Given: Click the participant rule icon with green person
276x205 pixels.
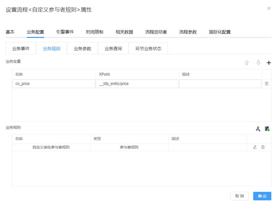Looking at the screenshot, I should [x=267, y=129].
